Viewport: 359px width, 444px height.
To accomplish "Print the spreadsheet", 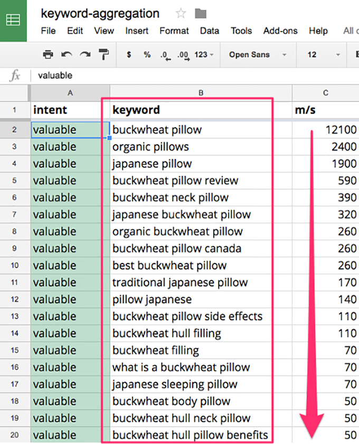I will pos(48,54).
